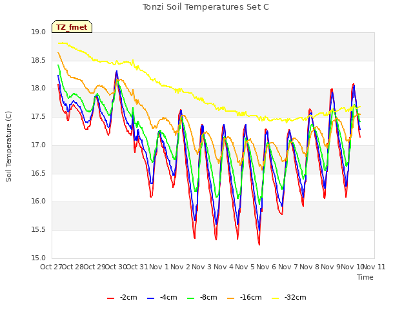
Task: Click the Nov 1 x-axis tick label
Action: pyautogui.click(x=159, y=267)
